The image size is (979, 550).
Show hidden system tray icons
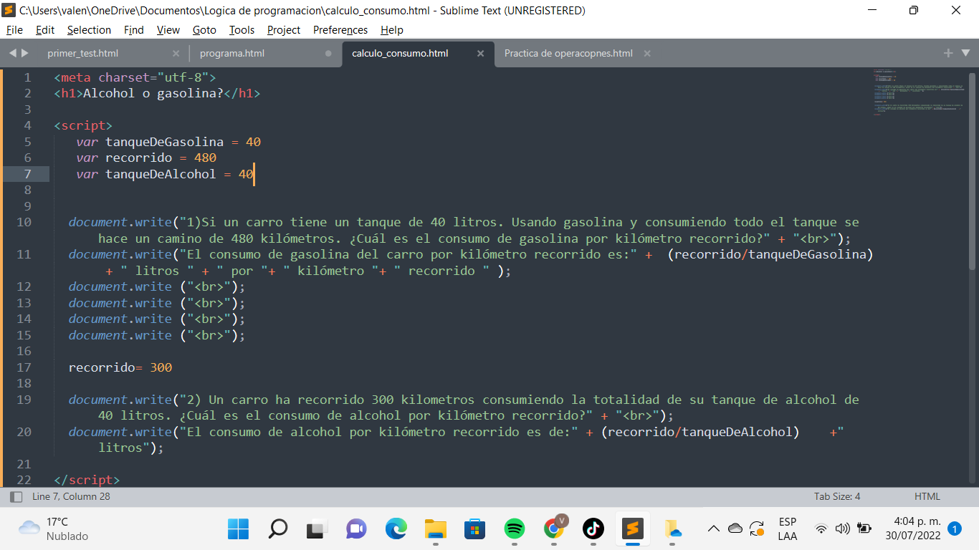pyautogui.click(x=713, y=529)
